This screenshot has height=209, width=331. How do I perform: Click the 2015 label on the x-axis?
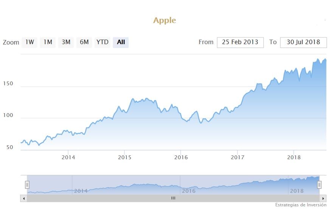coord(124,157)
